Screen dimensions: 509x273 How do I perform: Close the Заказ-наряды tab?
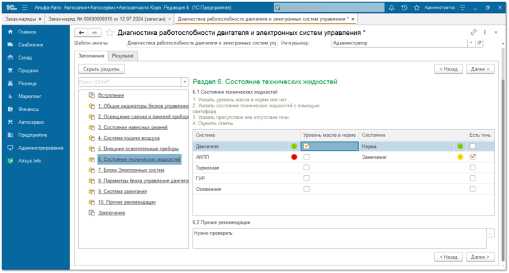point(40,19)
